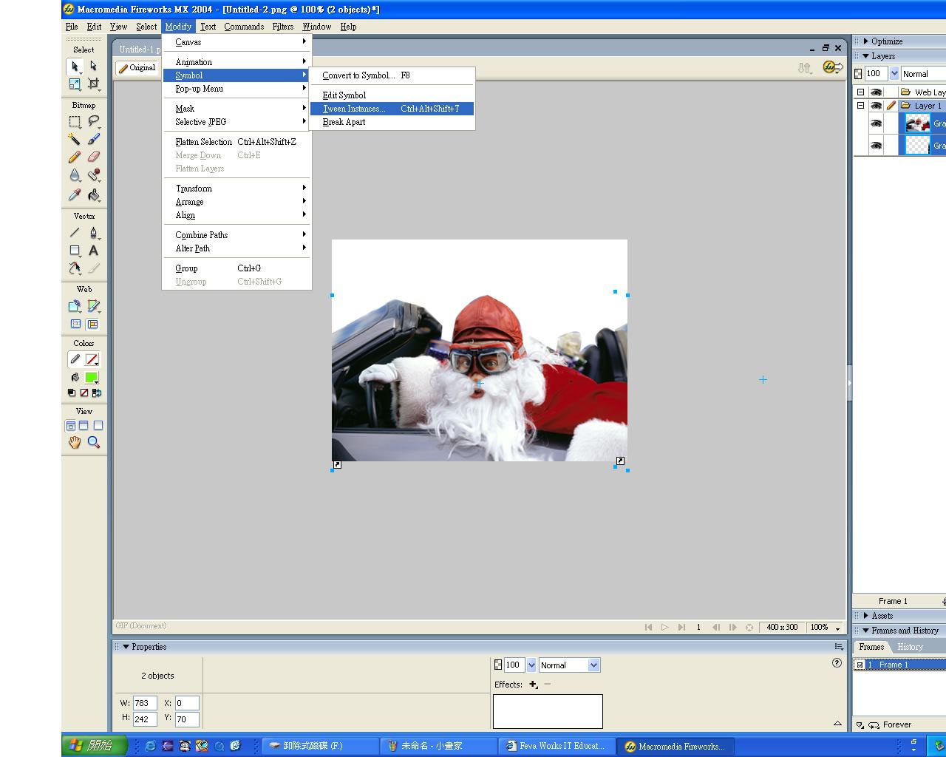Viewport: 946px width, 757px height.
Task: Hide the Web Layer with eye icon
Action: [876, 92]
